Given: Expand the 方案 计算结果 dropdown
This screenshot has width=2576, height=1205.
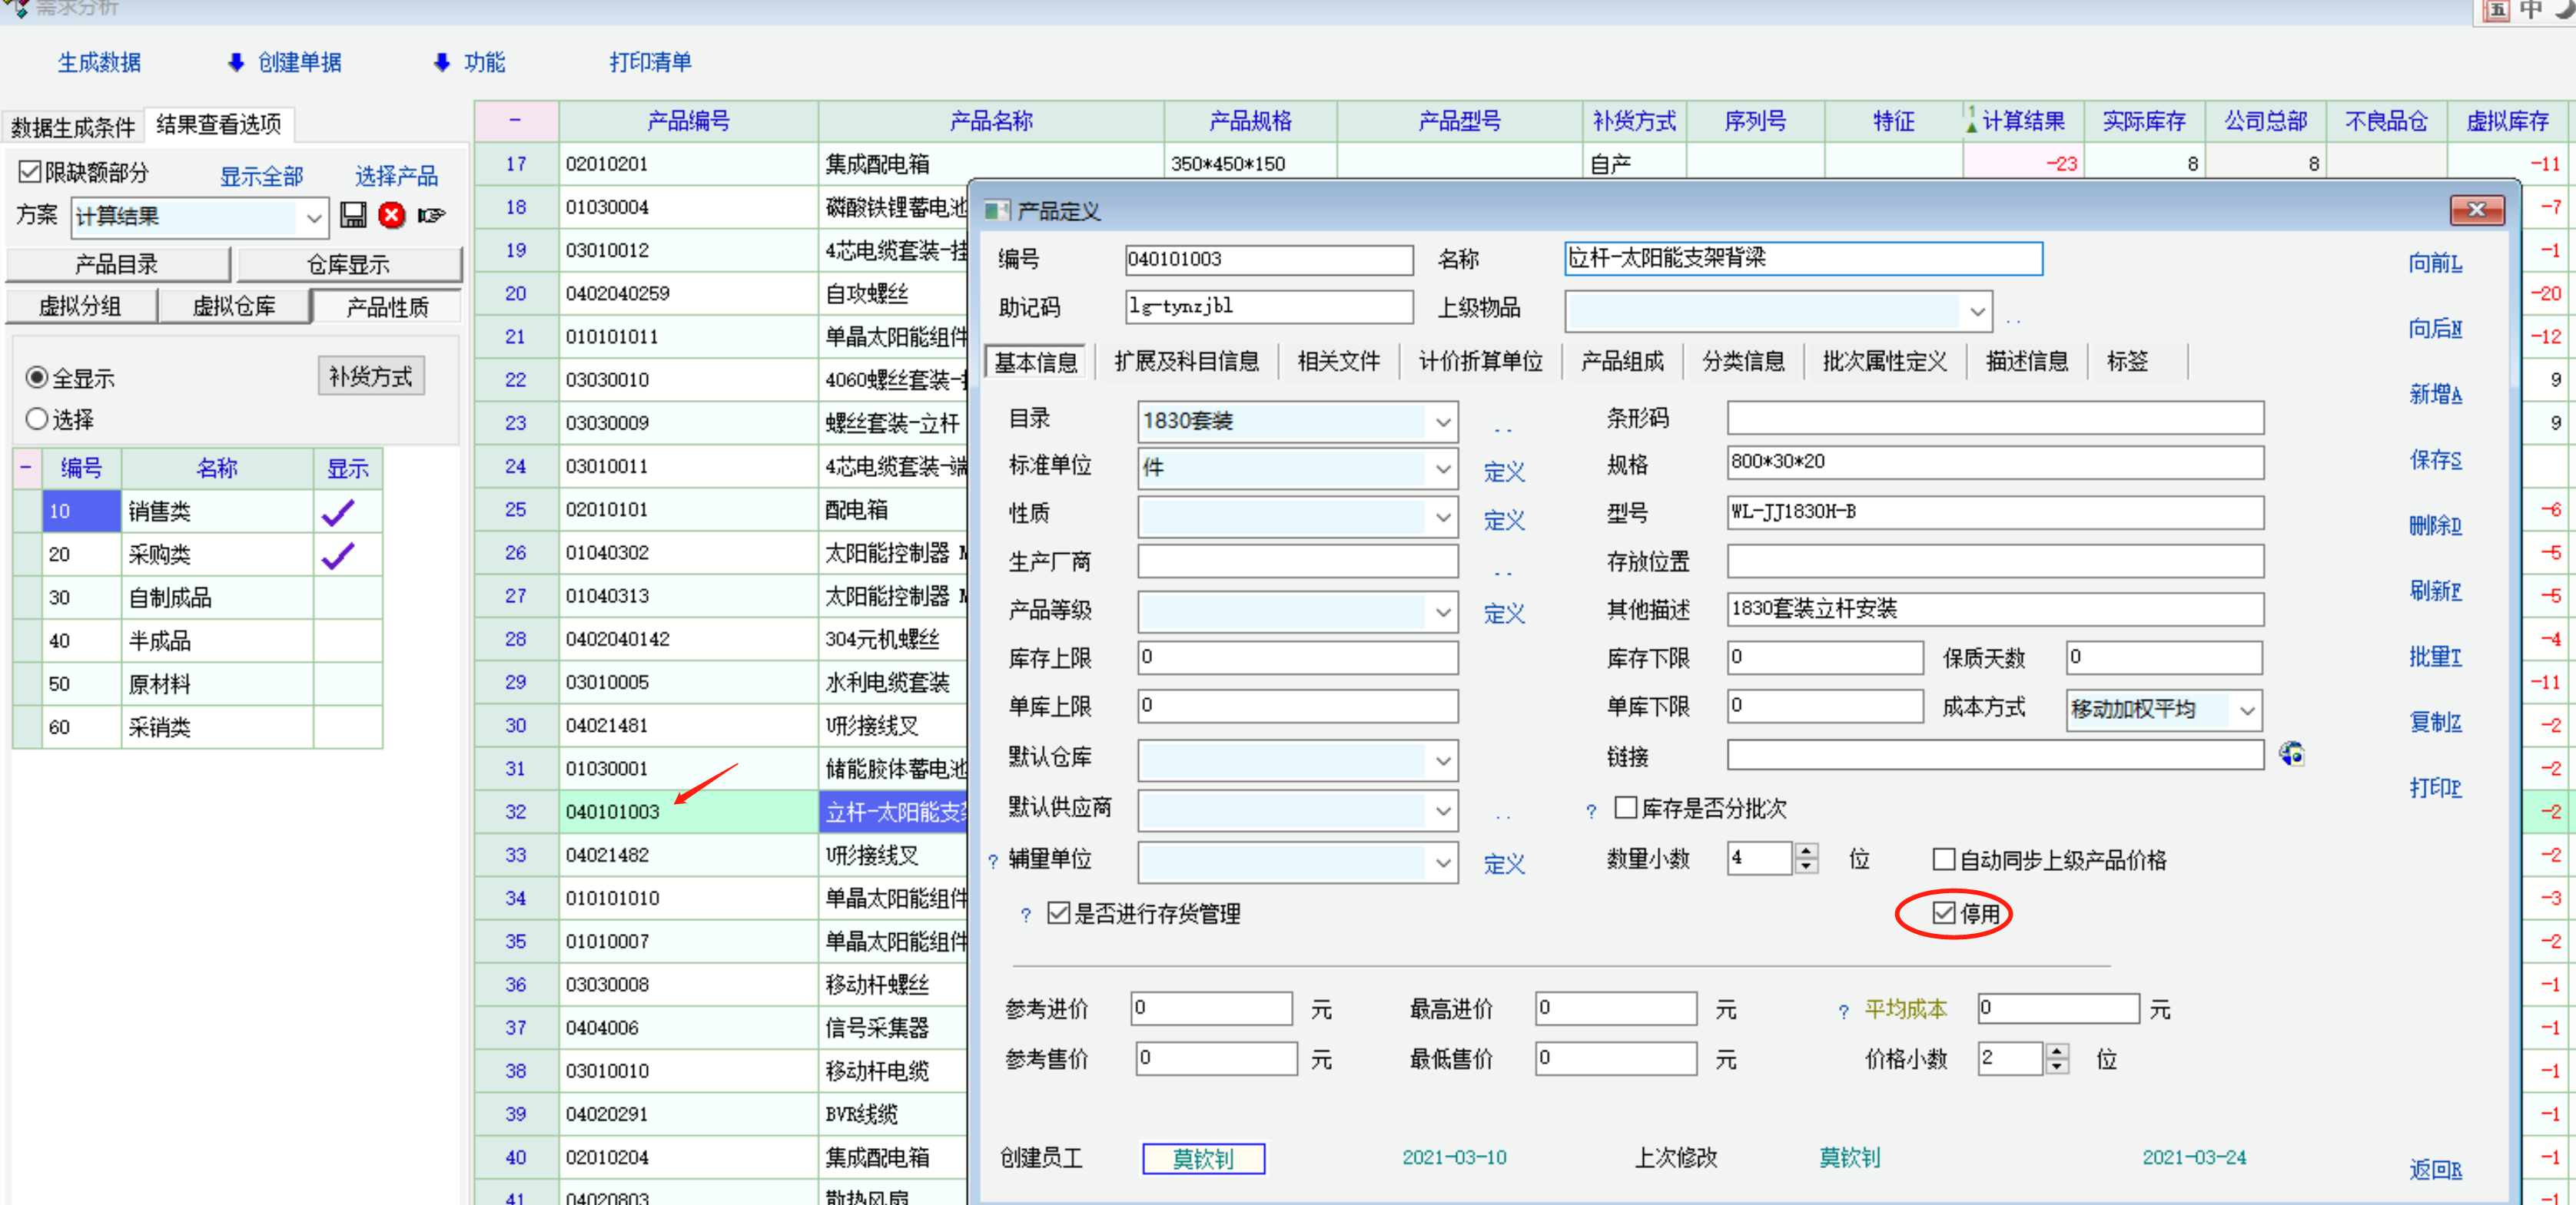Looking at the screenshot, I should pos(313,217).
